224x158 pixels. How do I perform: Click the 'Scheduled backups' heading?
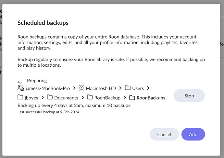43,23
